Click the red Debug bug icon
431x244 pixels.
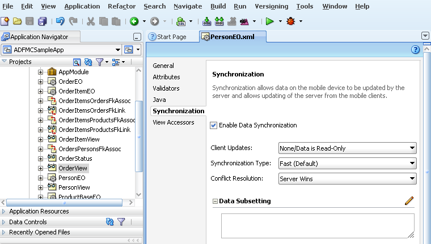coord(290,21)
